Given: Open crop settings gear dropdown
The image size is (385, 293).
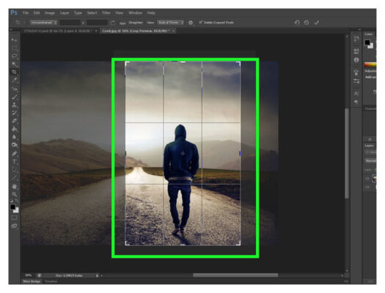Looking at the screenshot, I should 191,23.
